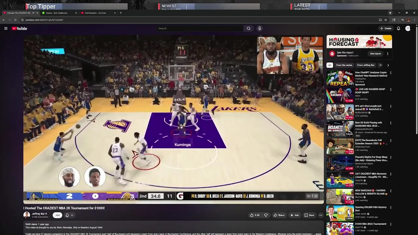The width and height of the screenshot is (418, 235).
Task: Open $1000 NBA 2K26 Tournament title
Action: tap(371, 224)
